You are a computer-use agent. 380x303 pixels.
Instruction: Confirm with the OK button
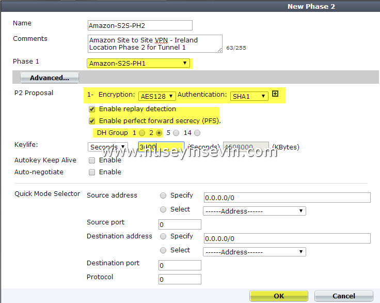279,296
